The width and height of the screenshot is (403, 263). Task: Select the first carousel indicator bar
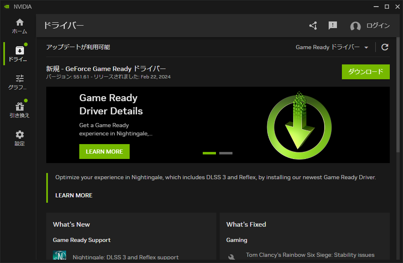click(209, 153)
